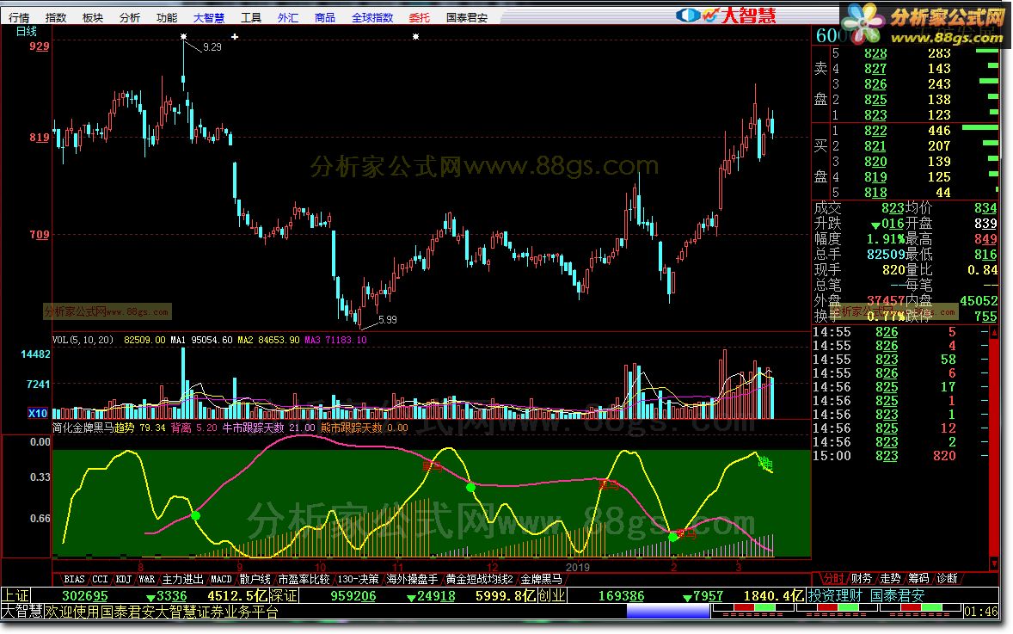Open the 全球指数 menu
1013x634 pixels.
pos(372,17)
